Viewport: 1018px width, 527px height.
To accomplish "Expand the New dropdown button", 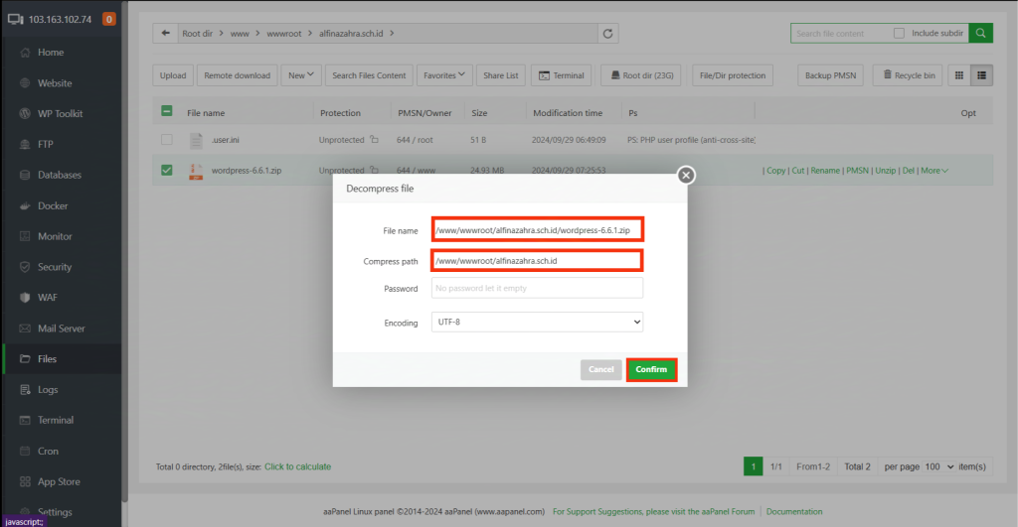I will pos(301,75).
